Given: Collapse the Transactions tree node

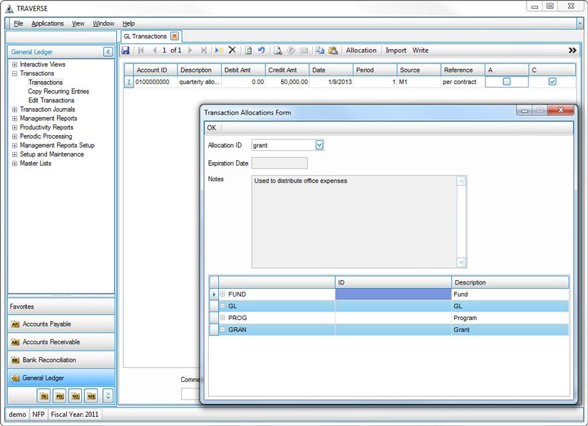Looking at the screenshot, I should 15,73.
